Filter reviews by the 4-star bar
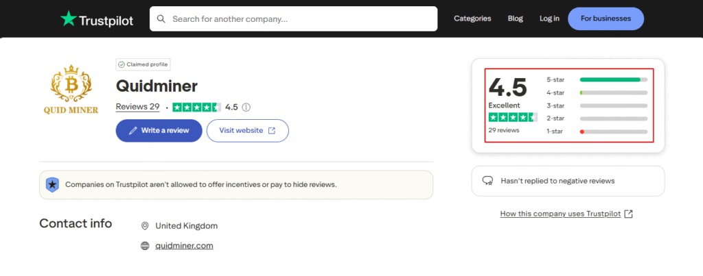The height and width of the screenshot is (276, 703). click(x=613, y=92)
